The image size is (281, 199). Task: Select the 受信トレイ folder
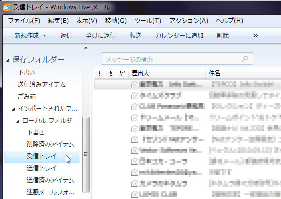[42, 157]
